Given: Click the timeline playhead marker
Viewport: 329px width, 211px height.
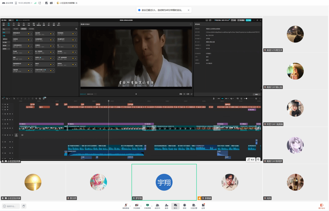Looking at the screenshot, I should click(x=109, y=101).
